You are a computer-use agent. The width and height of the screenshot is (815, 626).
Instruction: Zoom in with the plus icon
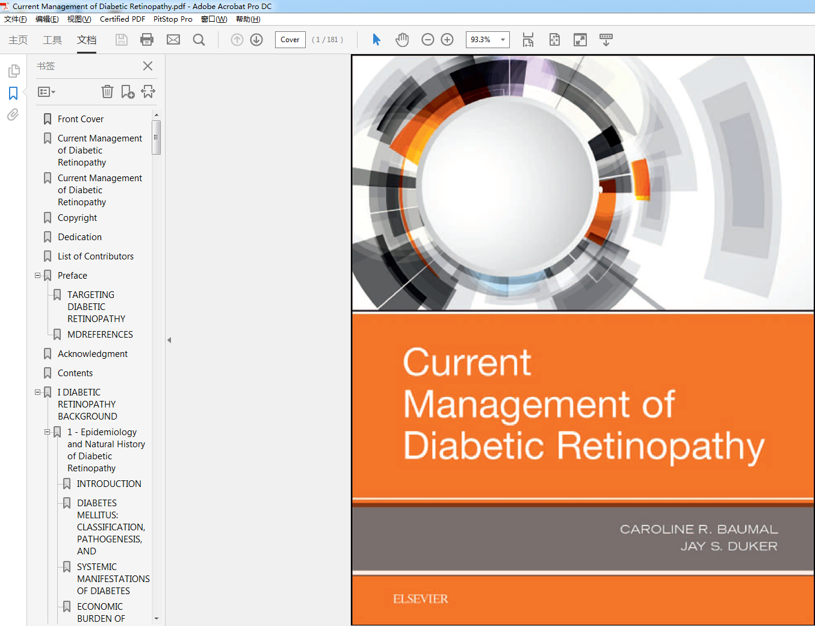(x=447, y=40)
